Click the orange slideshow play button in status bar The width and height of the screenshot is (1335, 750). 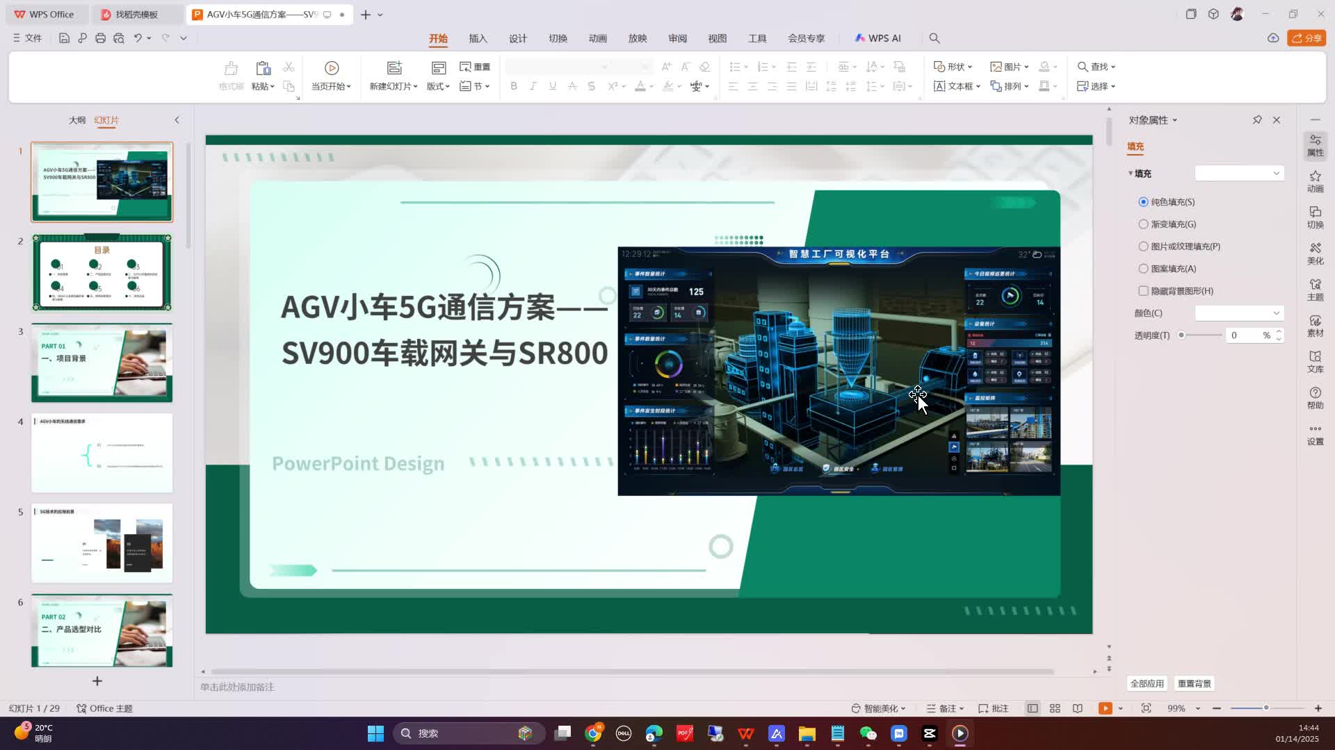point(1105,708)
